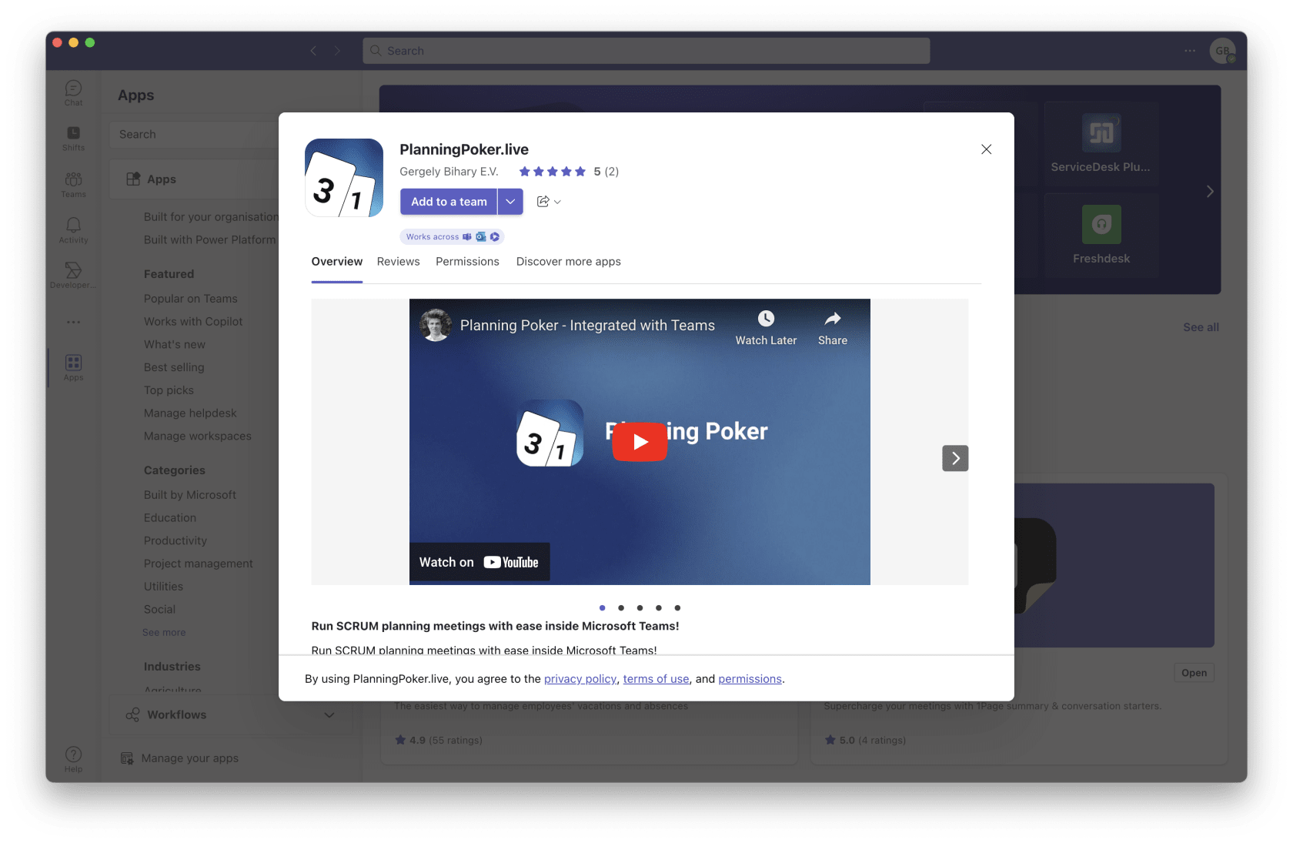The width and height of the screenshot is (1293, 843).
Task: Select the Apps icon in the left rail
Action: click(73, 367)
